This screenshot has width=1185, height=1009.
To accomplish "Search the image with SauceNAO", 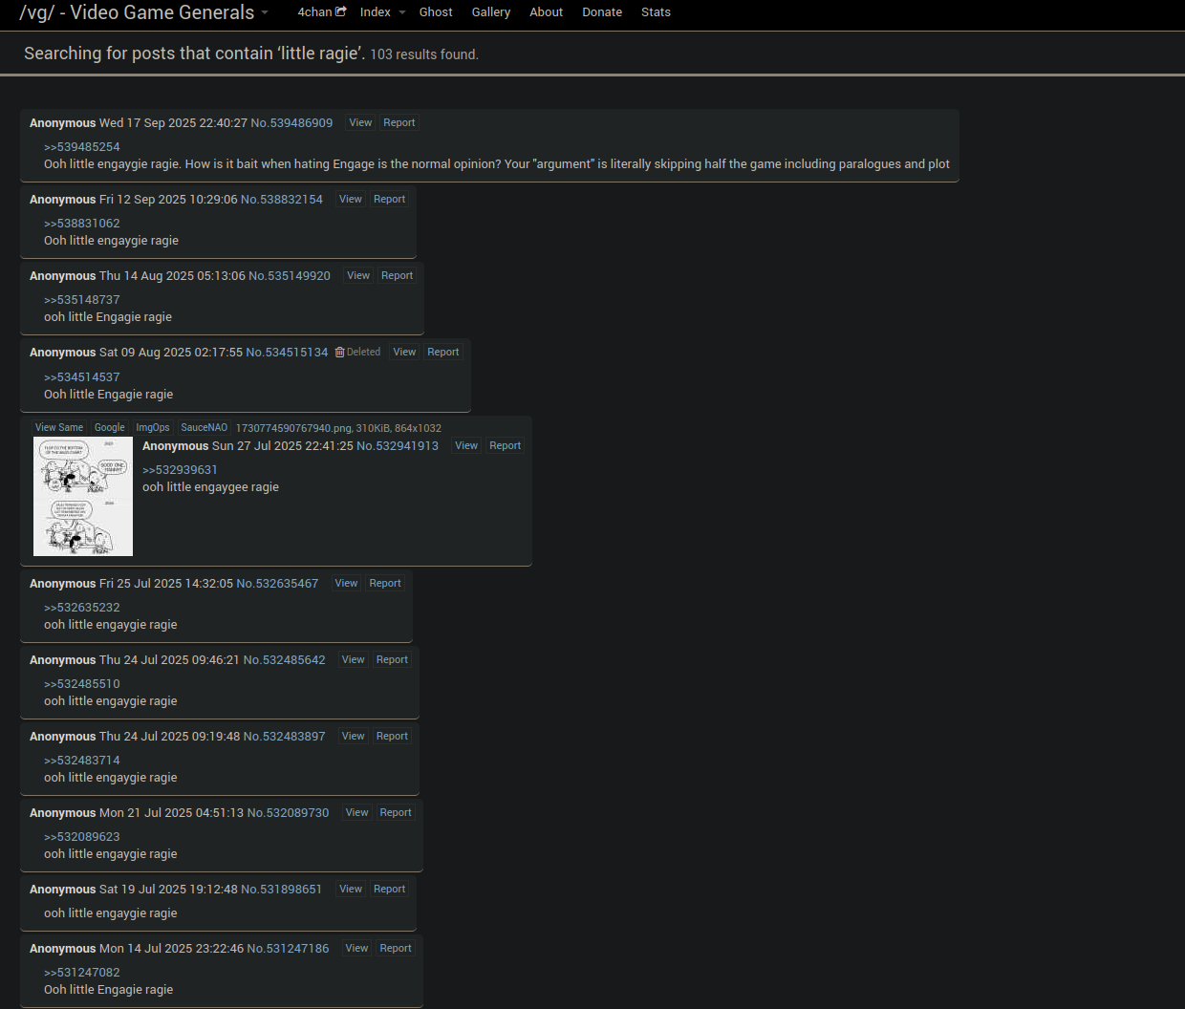I will click(x=205, y=427).
